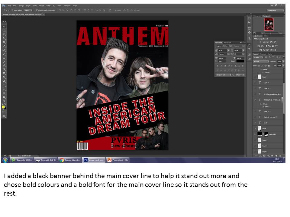This screenshot has width=290, height=217.
Task: Open Blogger Chrome window in taskbar
Action: pos(70,160)
